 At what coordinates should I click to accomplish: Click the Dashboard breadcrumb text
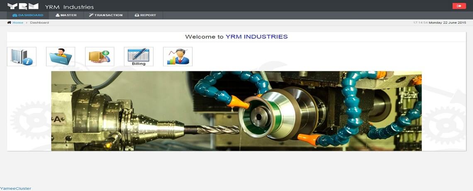click(39, 22)
